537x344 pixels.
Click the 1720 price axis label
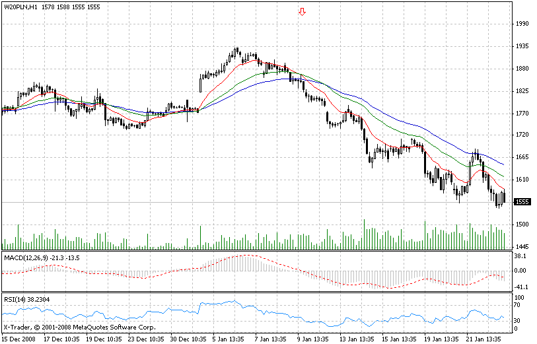[x=522, y=135]
